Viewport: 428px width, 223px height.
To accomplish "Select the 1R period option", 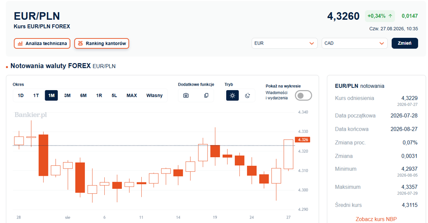I will 99,96.
